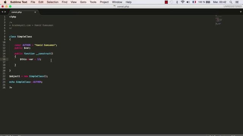Click line number 22 in the gutter
Screen dimensions: 243x136
(4, 76)
